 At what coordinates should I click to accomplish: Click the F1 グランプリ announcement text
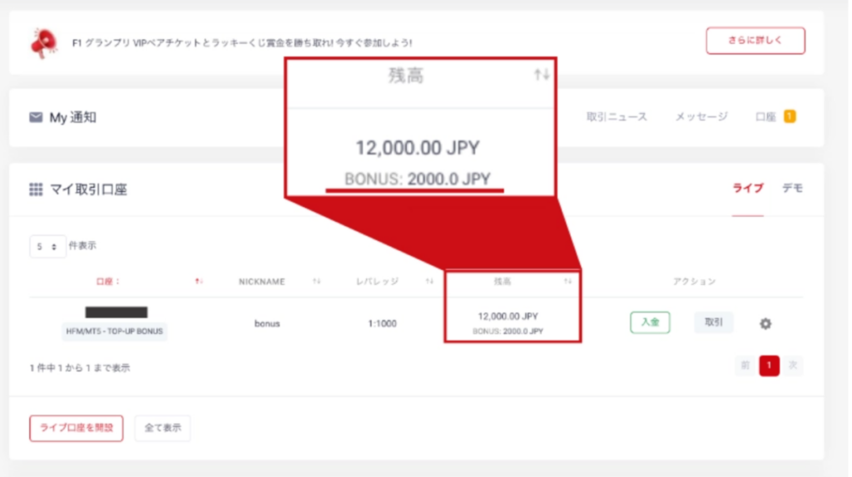[242, 43]
